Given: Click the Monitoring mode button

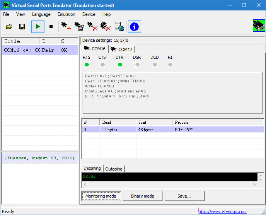Looking at the screenshot, I should click(x=101, y=196).
